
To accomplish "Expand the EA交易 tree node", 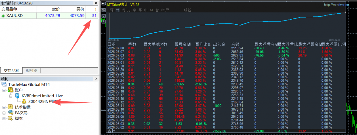I will (x=4, y=113).
